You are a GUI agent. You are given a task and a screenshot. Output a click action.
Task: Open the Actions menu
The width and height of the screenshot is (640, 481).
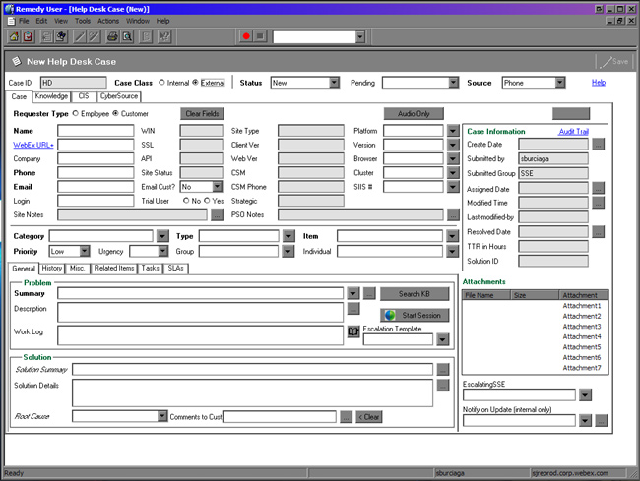(x=108, y=20)
